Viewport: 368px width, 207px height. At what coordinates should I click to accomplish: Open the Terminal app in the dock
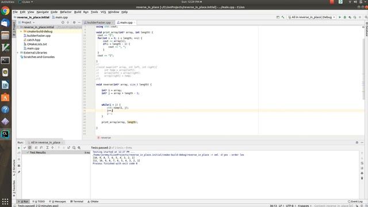click(5, 60)
